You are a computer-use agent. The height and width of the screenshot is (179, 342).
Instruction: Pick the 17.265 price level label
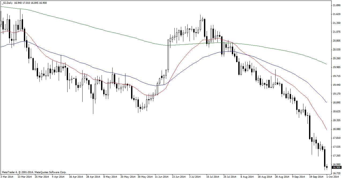[x=336, y=156]
